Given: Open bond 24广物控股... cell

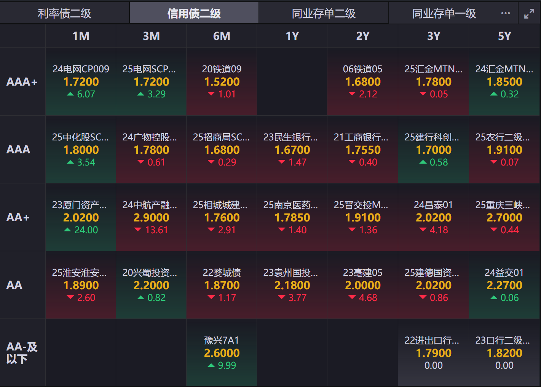Looking at the screenshot, I should pyautogui.click(x=151, y=150).
